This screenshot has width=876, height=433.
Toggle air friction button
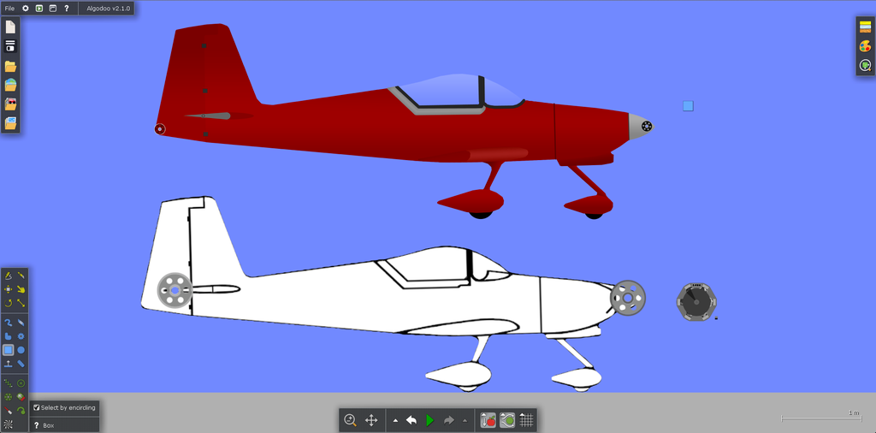[x=507, y=420]
